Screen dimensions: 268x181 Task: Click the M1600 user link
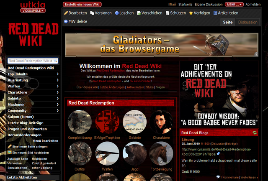[x=205, y=144]
